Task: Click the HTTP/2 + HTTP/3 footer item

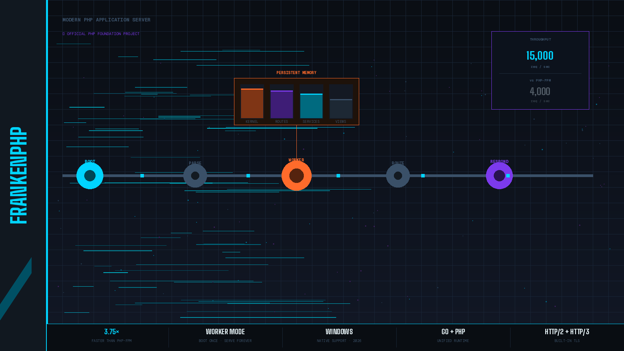Action: [x=567, y=332]
